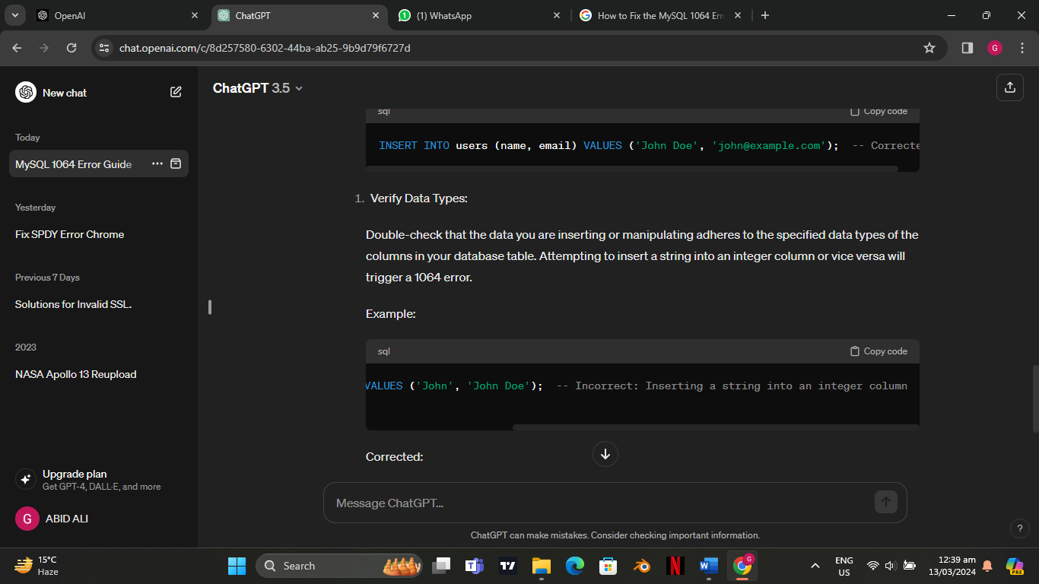Image resolution: width=1039 pixels, height=584 pixels.
Task: Open options menu for MySQL 1064 Error Guide
Action: pos(157,163)
